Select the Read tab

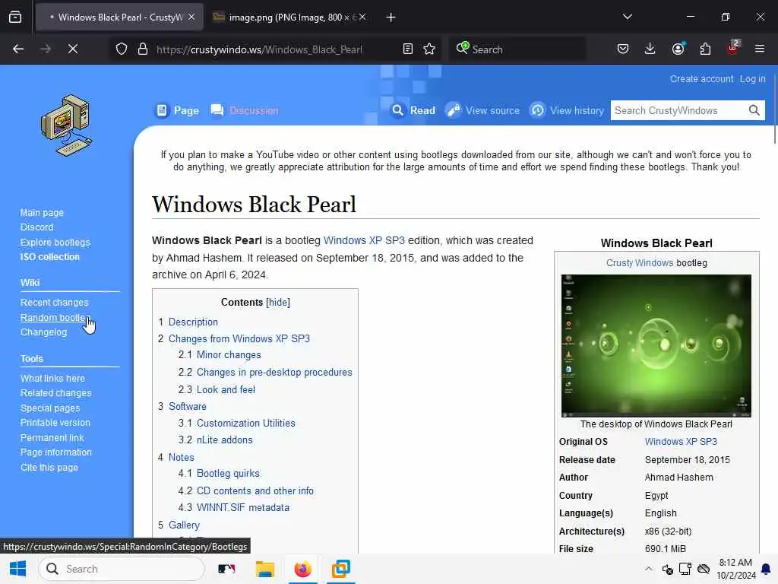click(x=414, y=111)
